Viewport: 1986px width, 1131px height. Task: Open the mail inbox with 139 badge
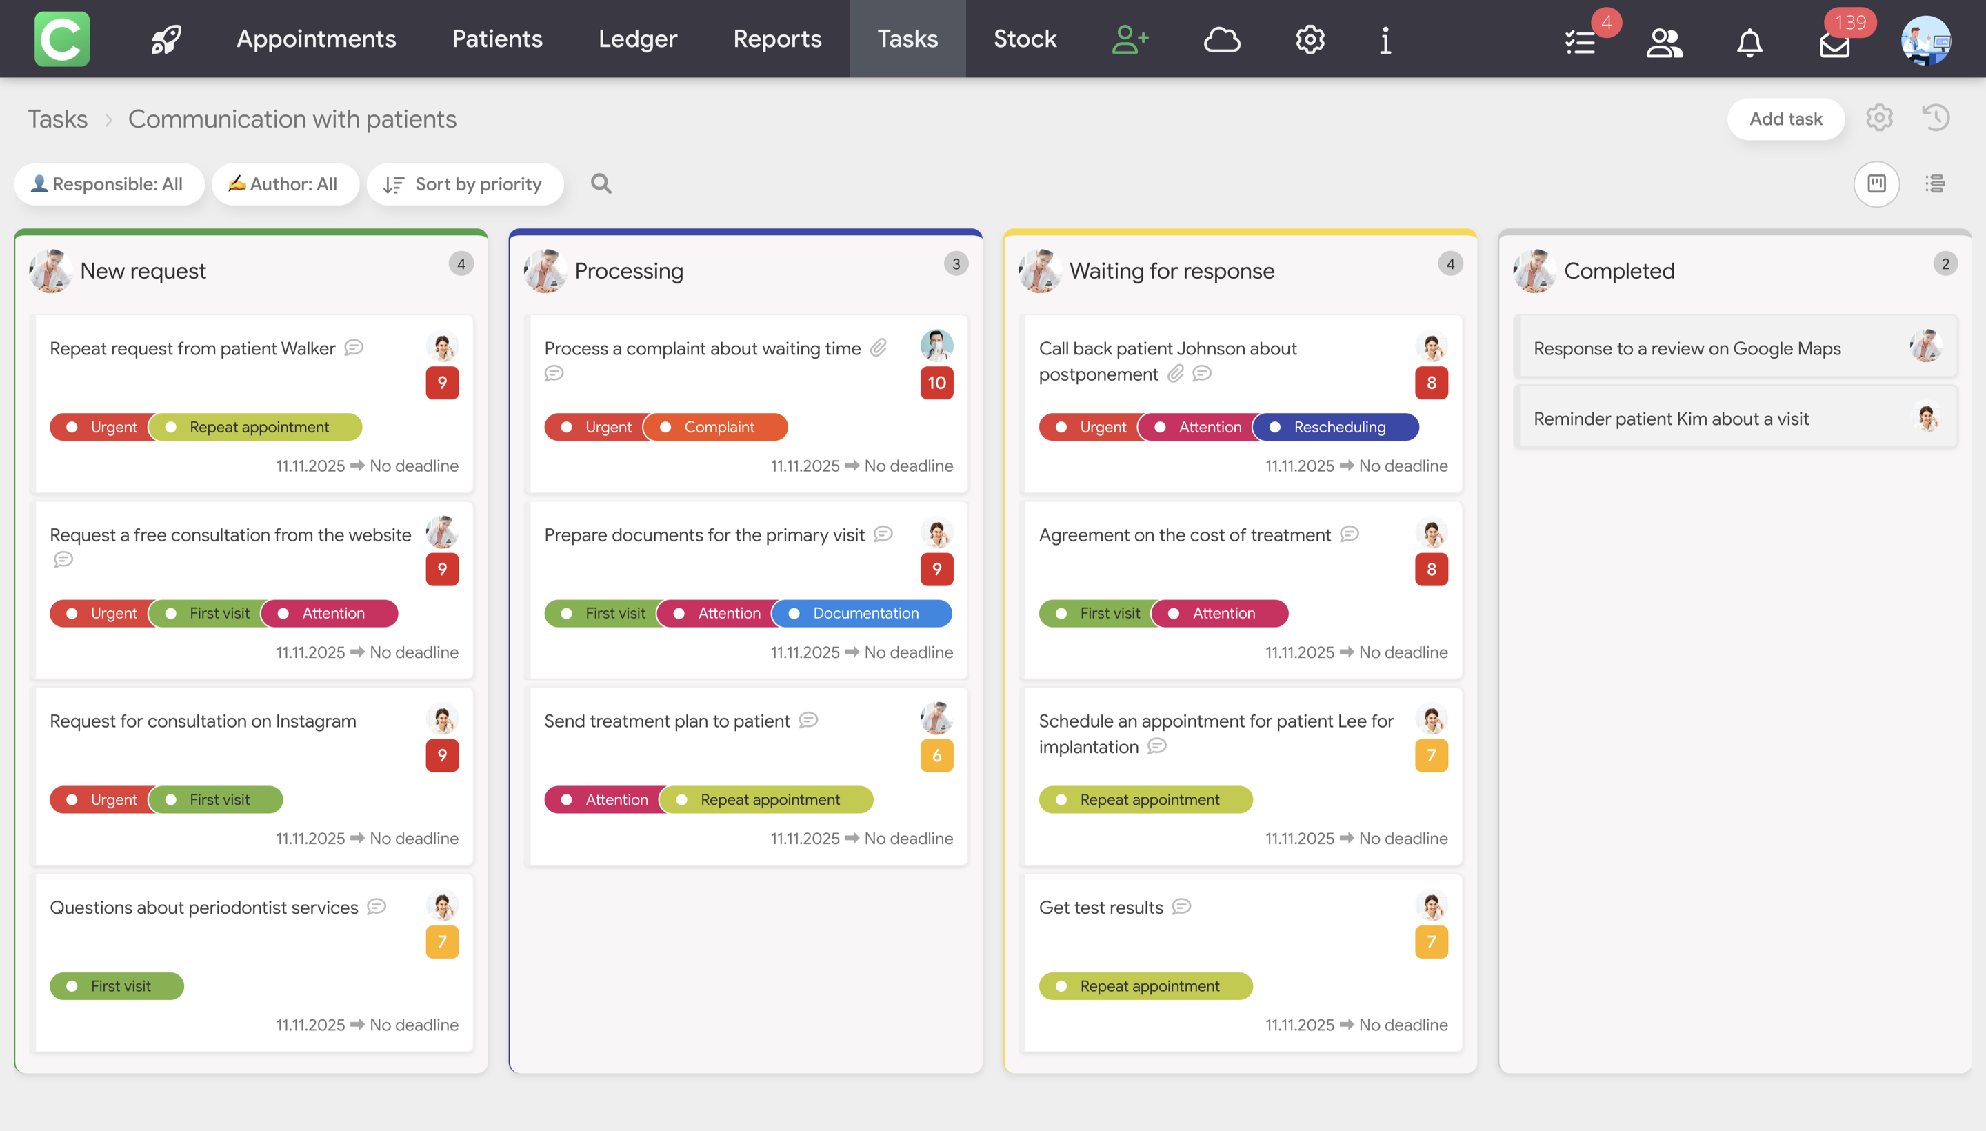click(x=1834, y=43)
